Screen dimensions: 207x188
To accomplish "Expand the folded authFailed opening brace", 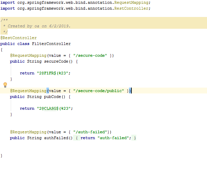I will coord(77,138).
